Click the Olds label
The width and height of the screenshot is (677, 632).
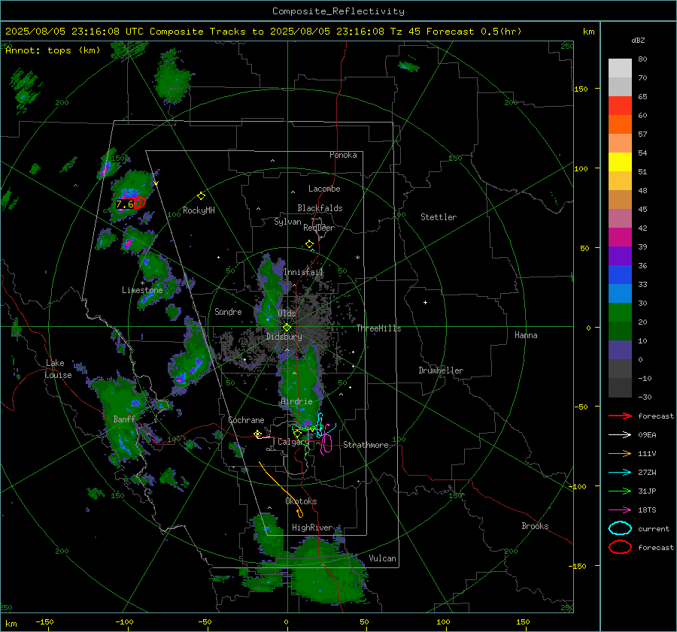click(x=287, y=313)
